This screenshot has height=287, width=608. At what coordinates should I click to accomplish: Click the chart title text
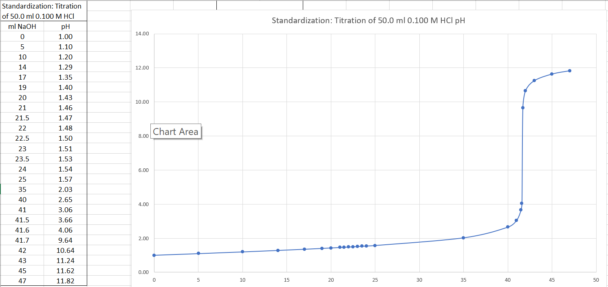coord(368,20)
